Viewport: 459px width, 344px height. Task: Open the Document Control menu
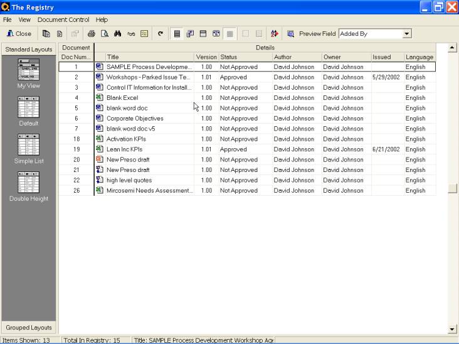[63, 19]
